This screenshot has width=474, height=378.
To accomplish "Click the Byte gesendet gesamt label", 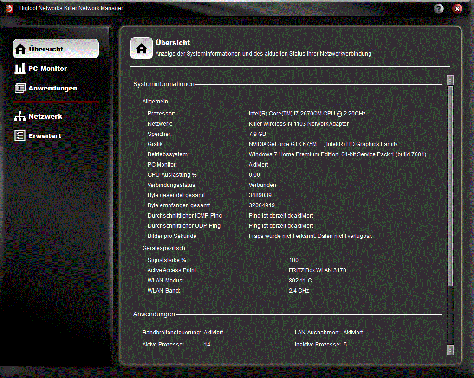I will coord(176,195).
